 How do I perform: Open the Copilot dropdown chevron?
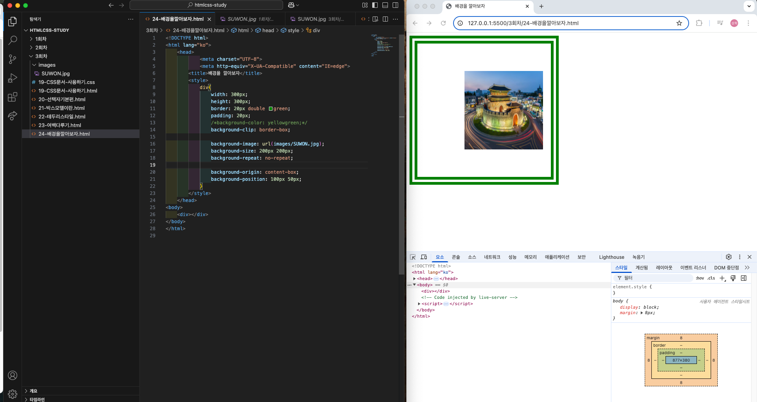point(298,5)
